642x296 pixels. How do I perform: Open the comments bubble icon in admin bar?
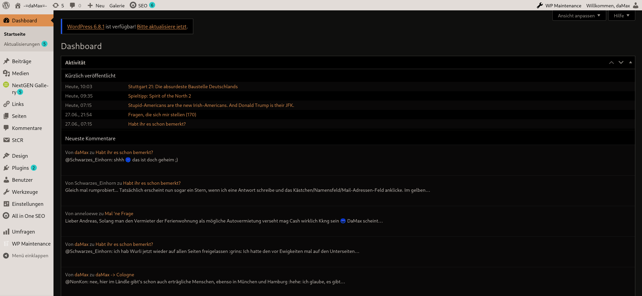(x=72, y=5)
